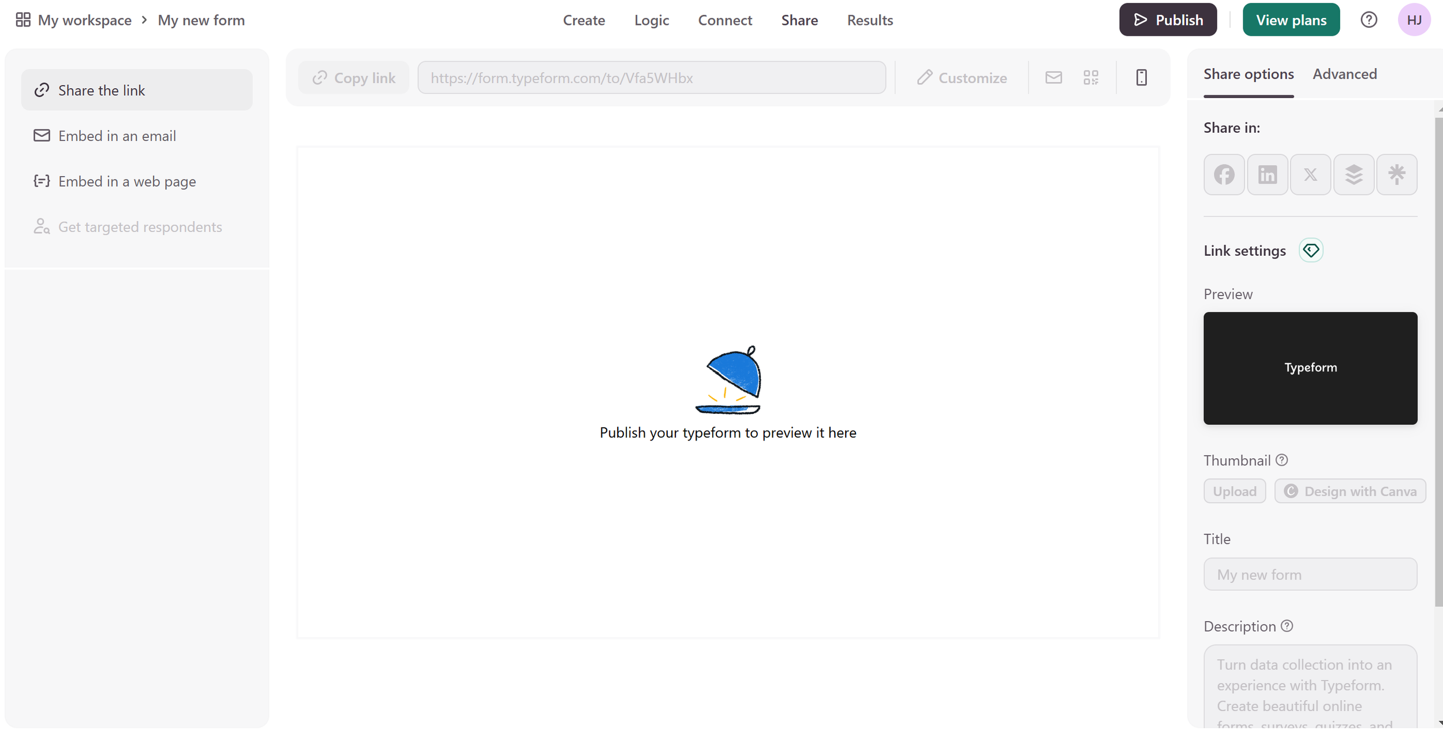Click the Buffer stacked-layers share icon
Image resolution: width=1443 pixels, height=744 pixels.
coord(1354,174)
